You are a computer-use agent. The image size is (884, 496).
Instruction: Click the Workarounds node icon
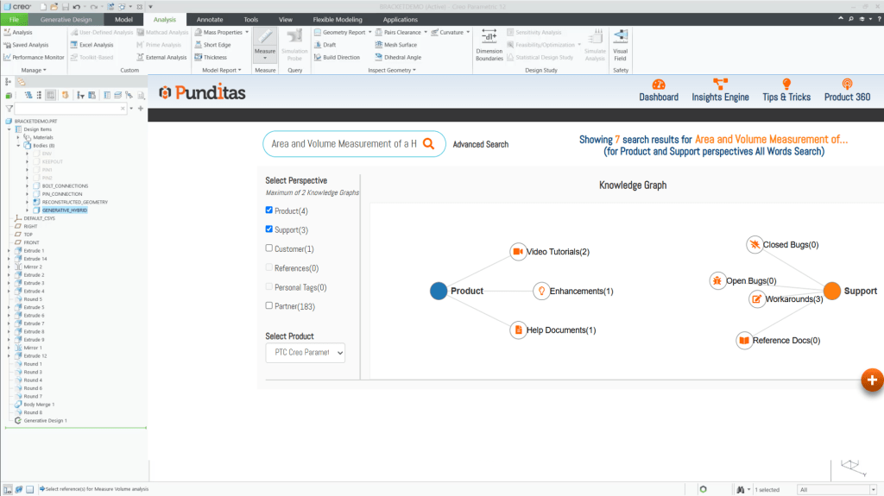757,299
